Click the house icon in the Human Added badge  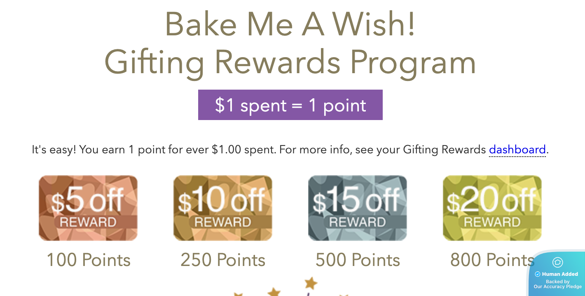[x=557, y=262]
